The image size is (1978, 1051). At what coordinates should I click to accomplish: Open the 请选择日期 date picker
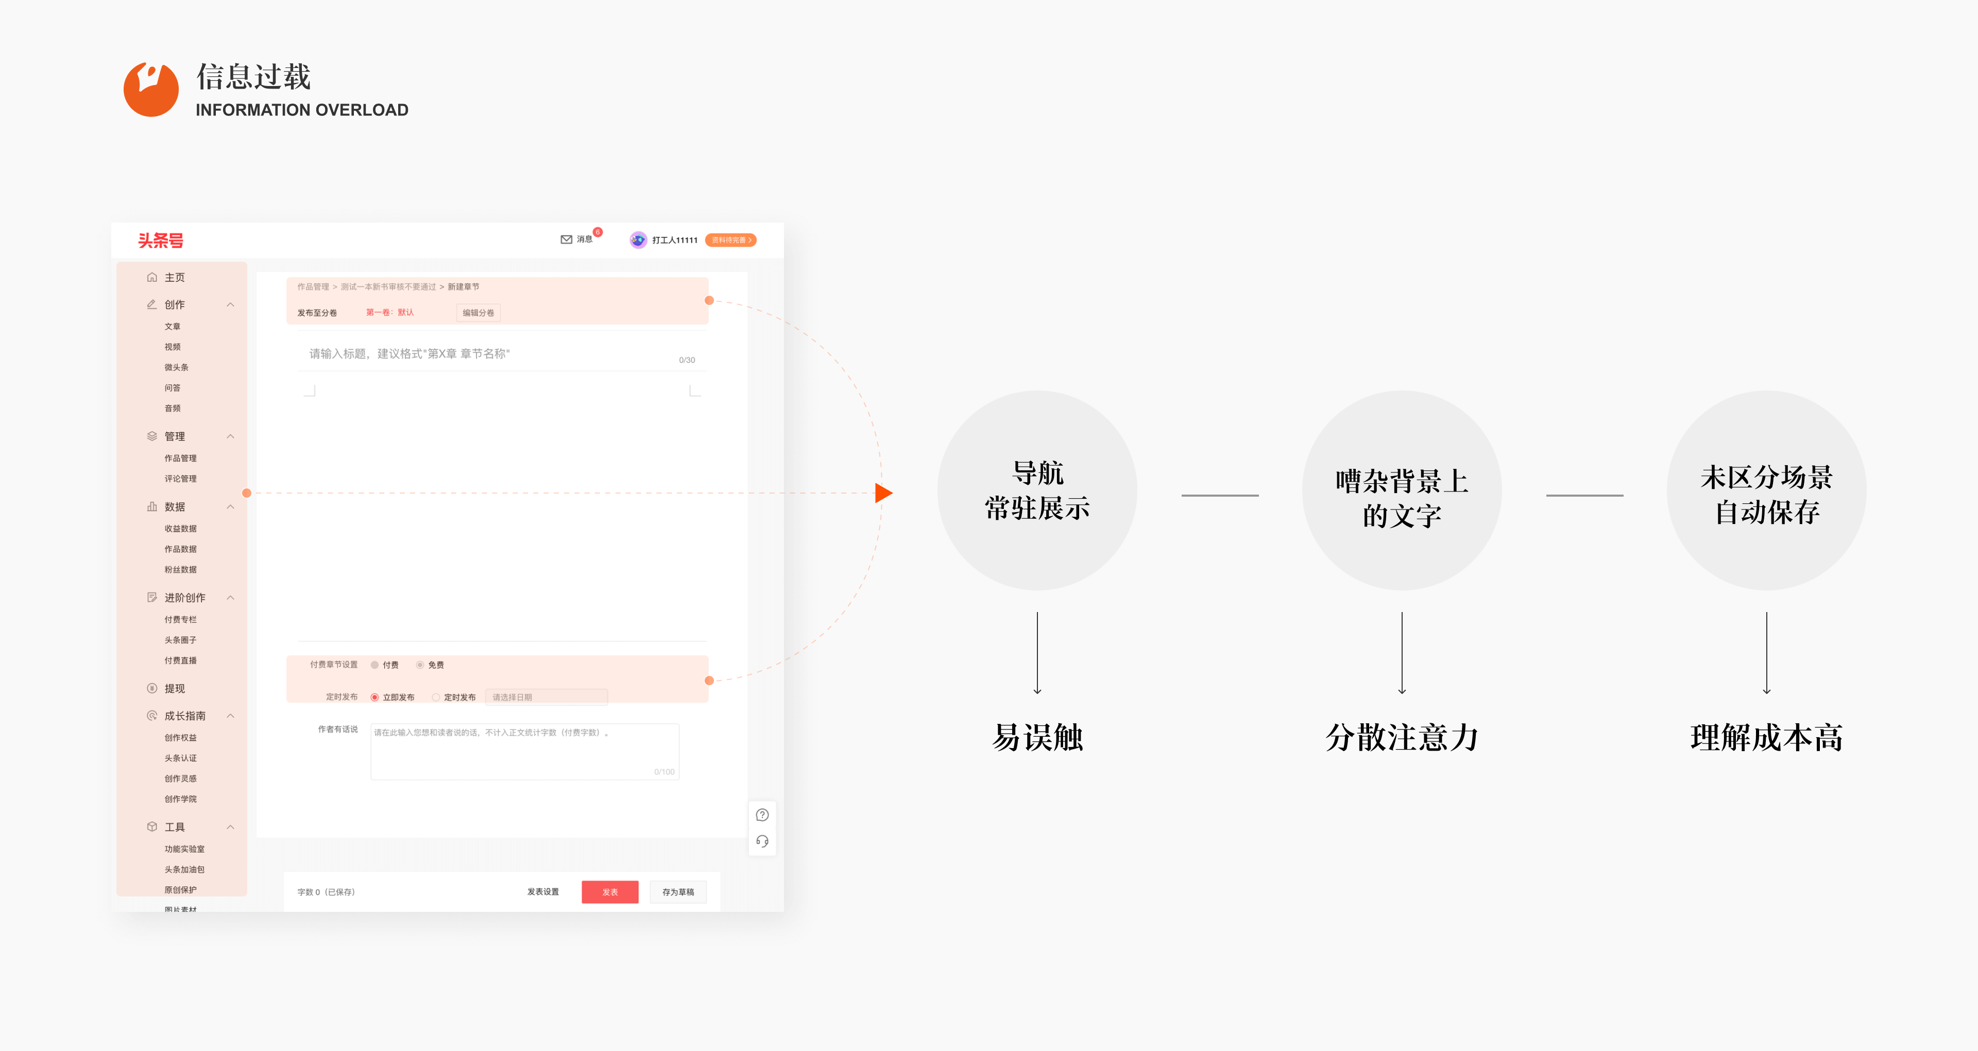point(546,698)
